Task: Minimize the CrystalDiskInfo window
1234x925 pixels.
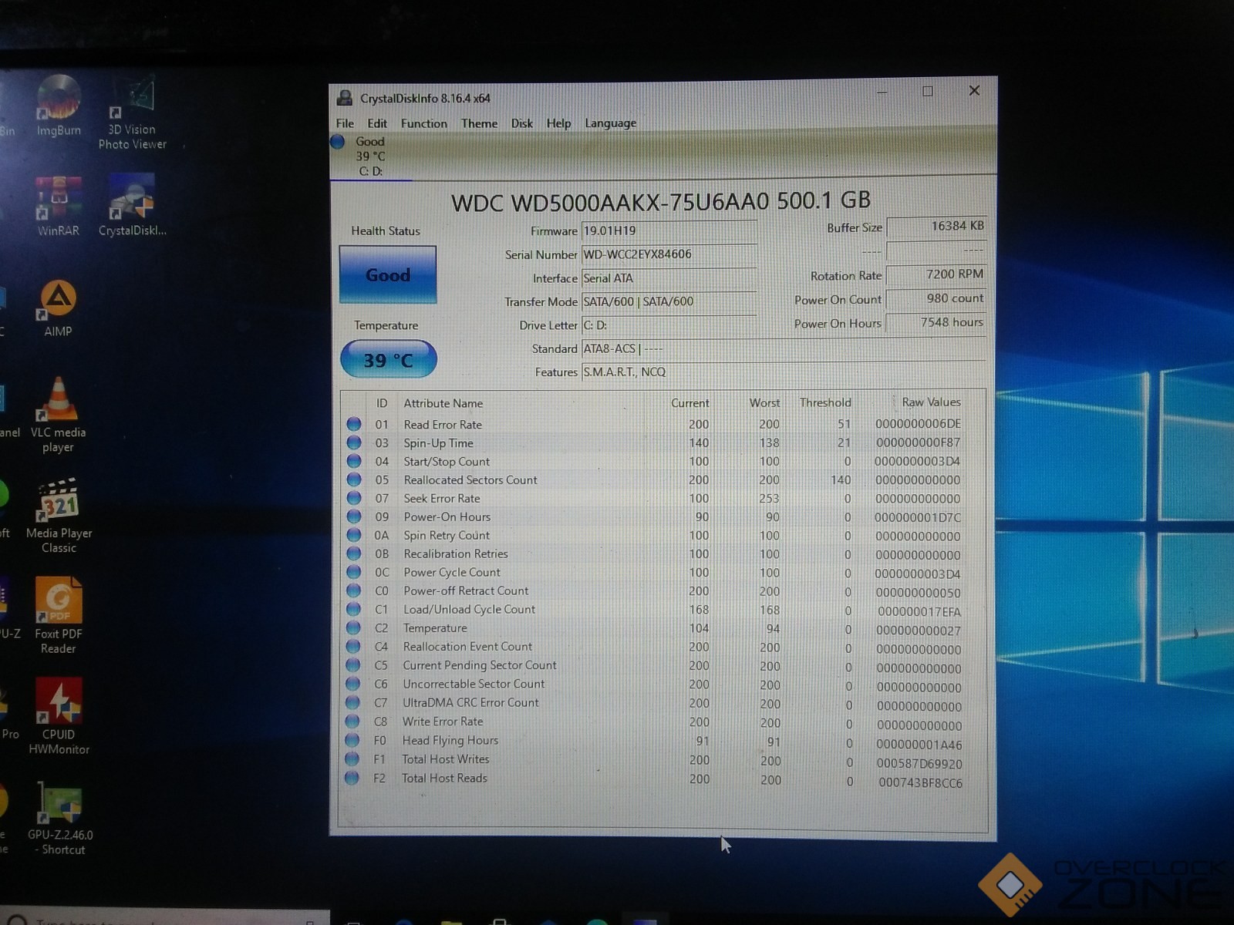Action: pyautogui.click(x=882, y=92)
